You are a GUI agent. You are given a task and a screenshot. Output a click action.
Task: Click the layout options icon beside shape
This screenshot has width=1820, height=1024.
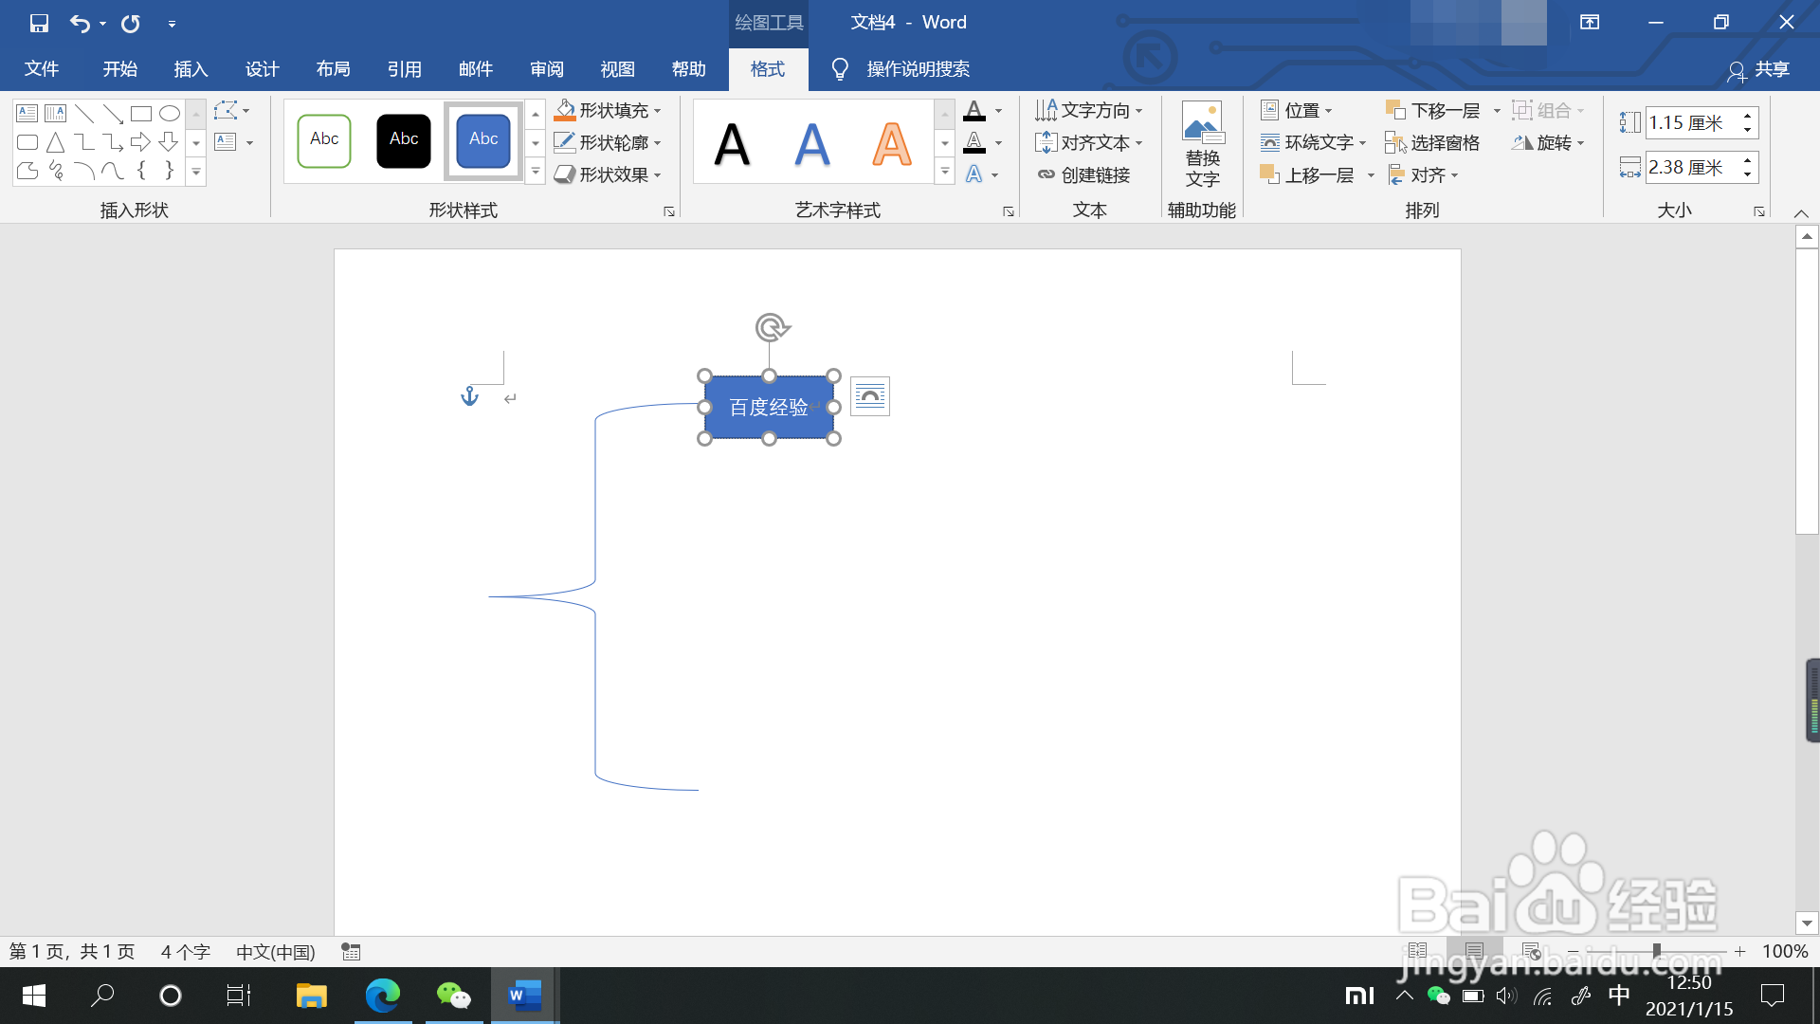click(x=870, y=396)
